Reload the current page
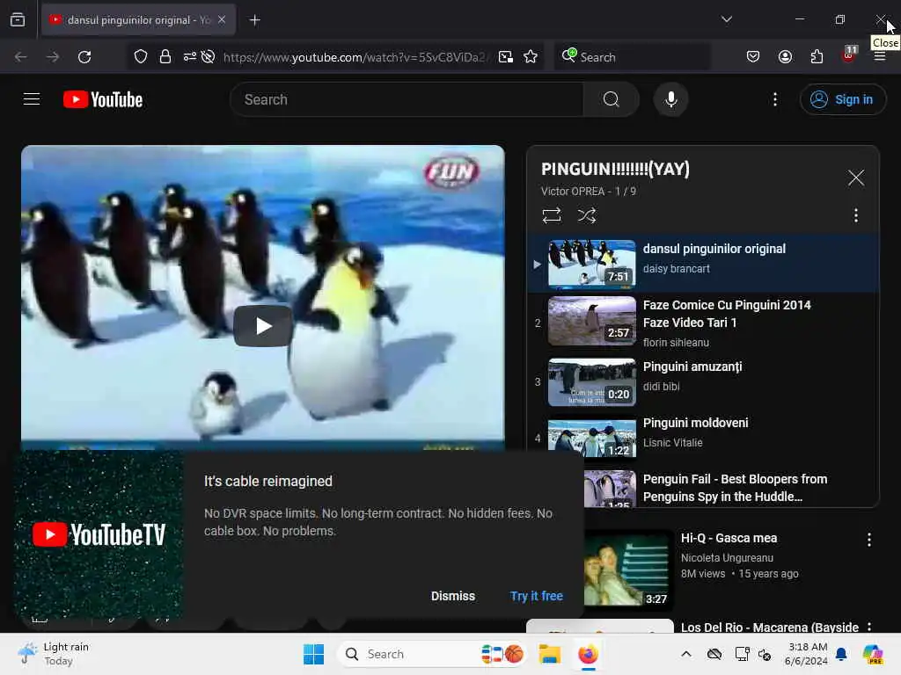The image size is (901, 675). click(x=84, y=57)
